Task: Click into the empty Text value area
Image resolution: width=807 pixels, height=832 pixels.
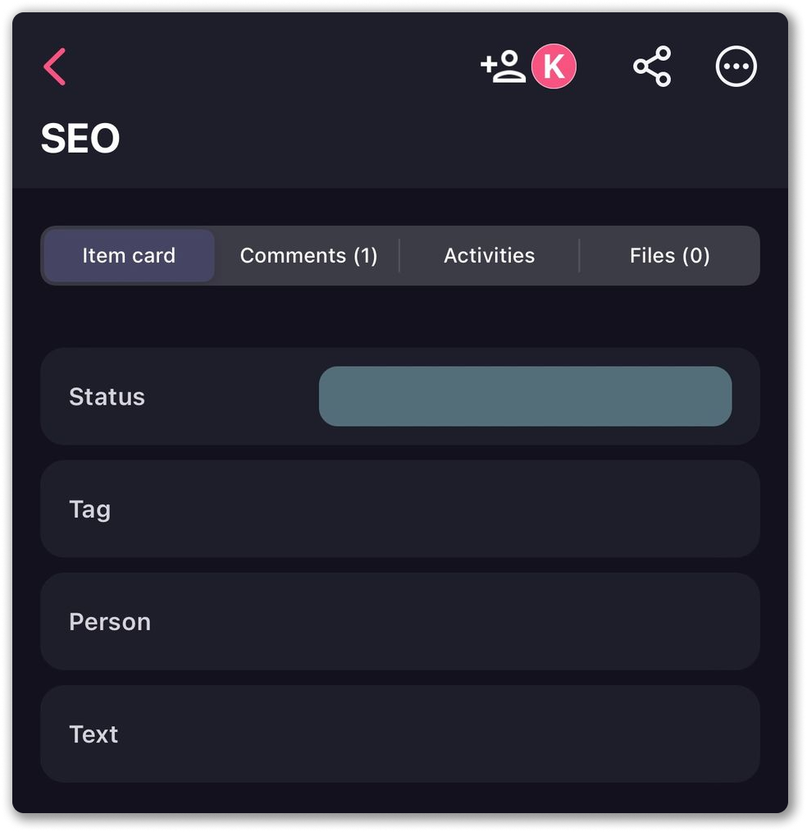Action: [x=525, y=734]
